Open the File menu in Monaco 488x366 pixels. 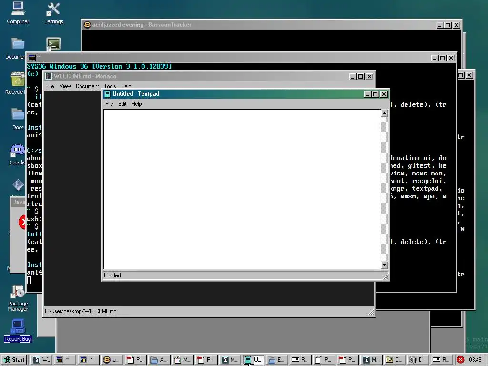(50, 86)
